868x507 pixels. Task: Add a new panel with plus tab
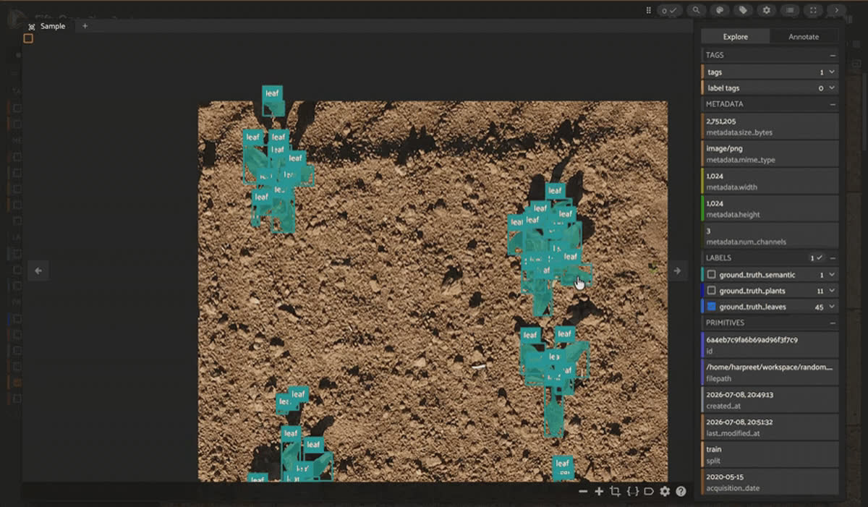click(85, 26)
